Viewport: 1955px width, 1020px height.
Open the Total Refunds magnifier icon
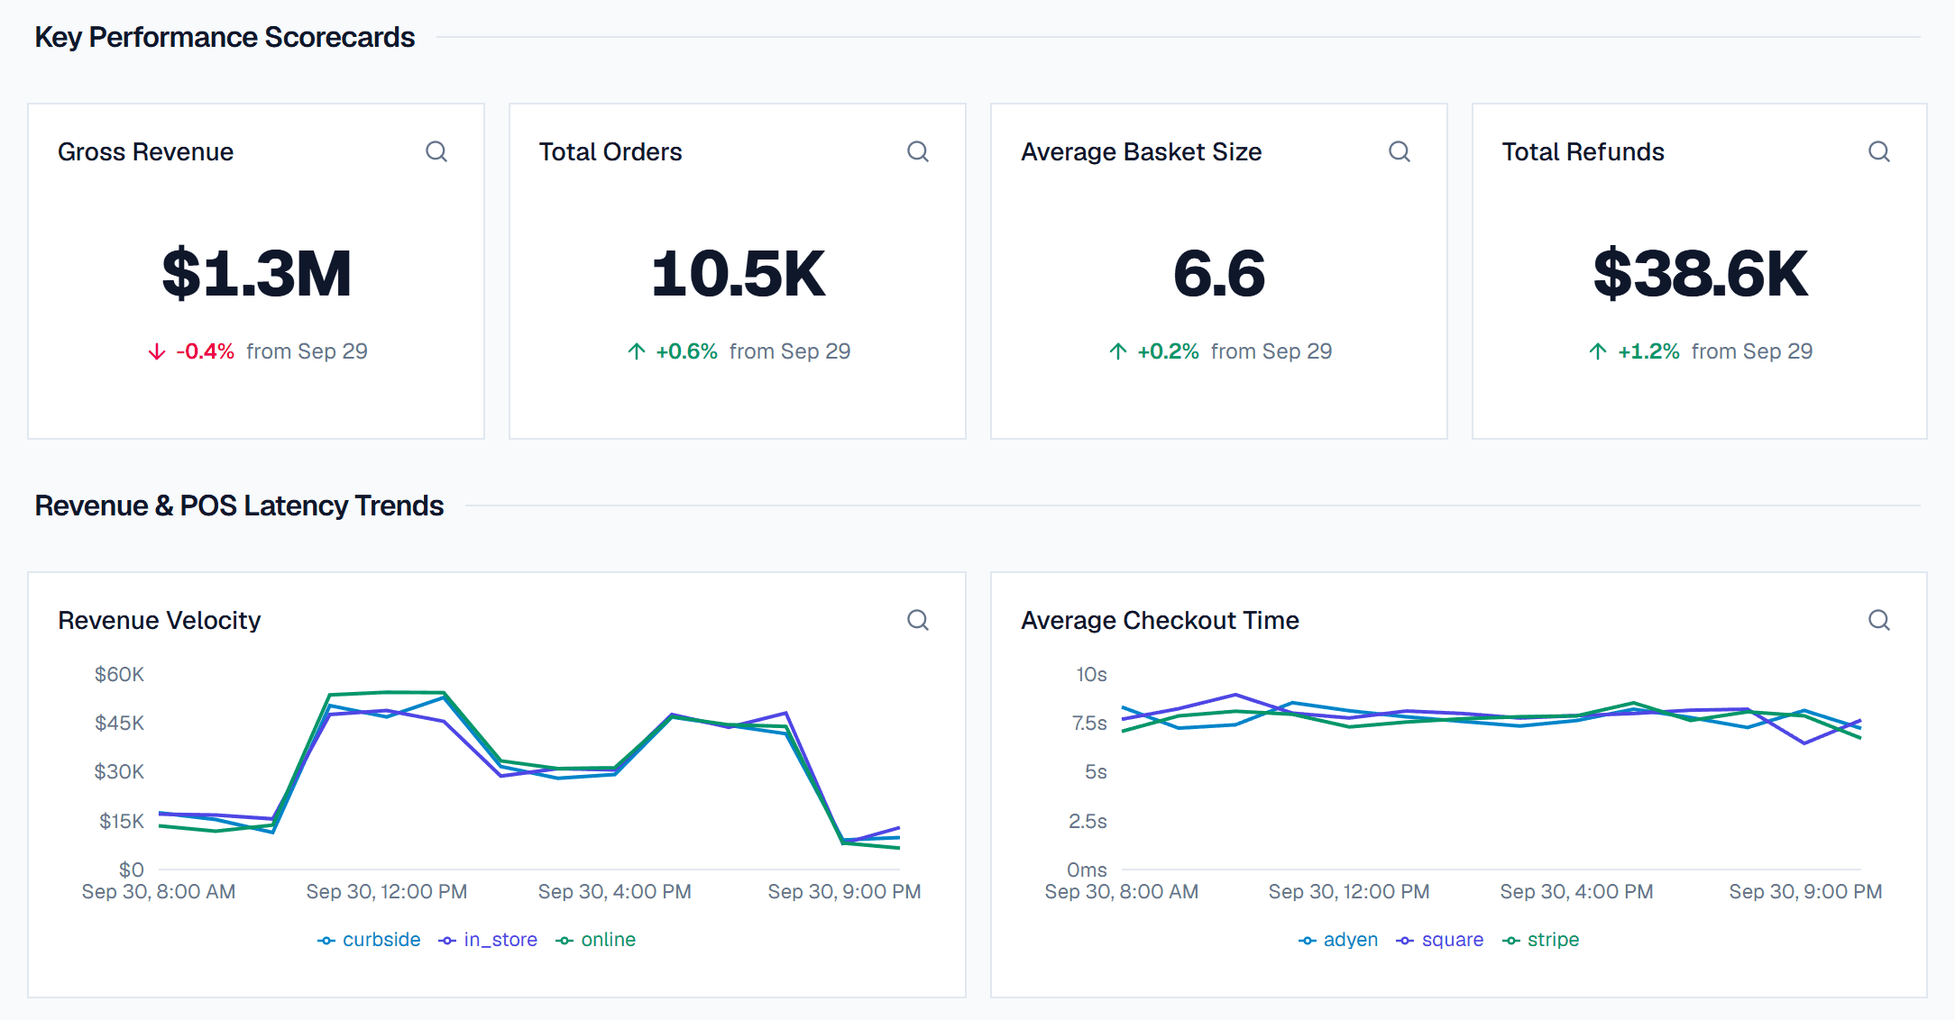pyautogui.click(x=1879, y=151)
